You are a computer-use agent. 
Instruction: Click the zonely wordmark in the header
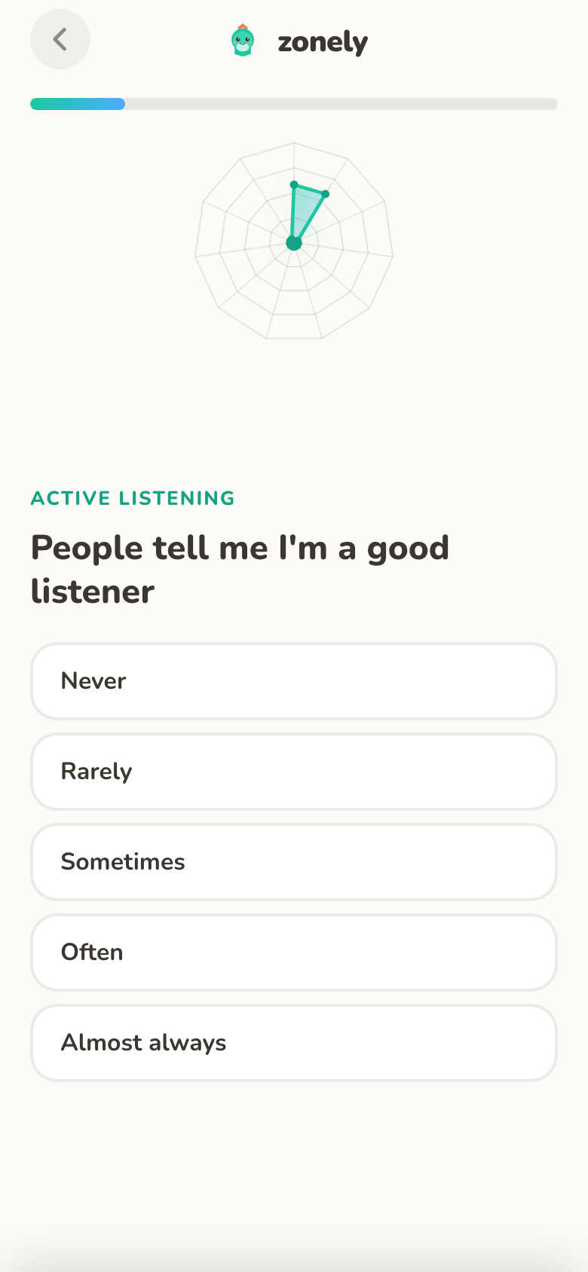click(323, 42)
